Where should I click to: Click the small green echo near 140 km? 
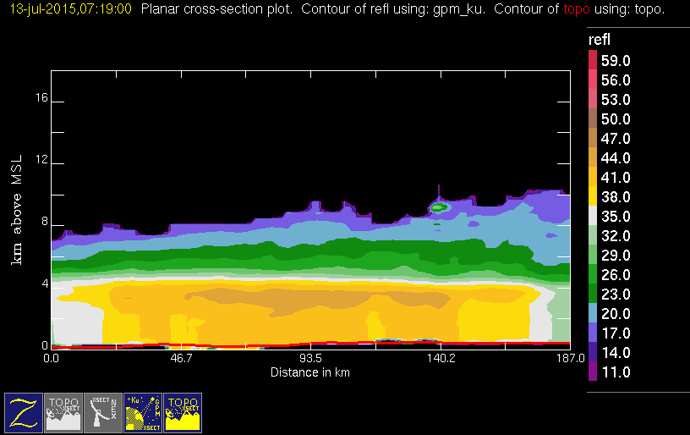tap(438, 206)
